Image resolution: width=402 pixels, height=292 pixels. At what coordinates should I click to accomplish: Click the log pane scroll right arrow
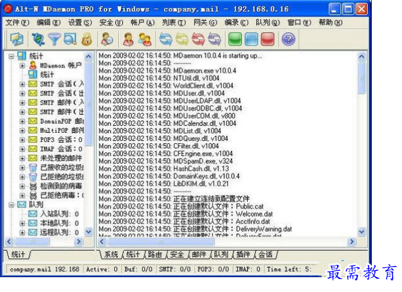coord(352,241)
